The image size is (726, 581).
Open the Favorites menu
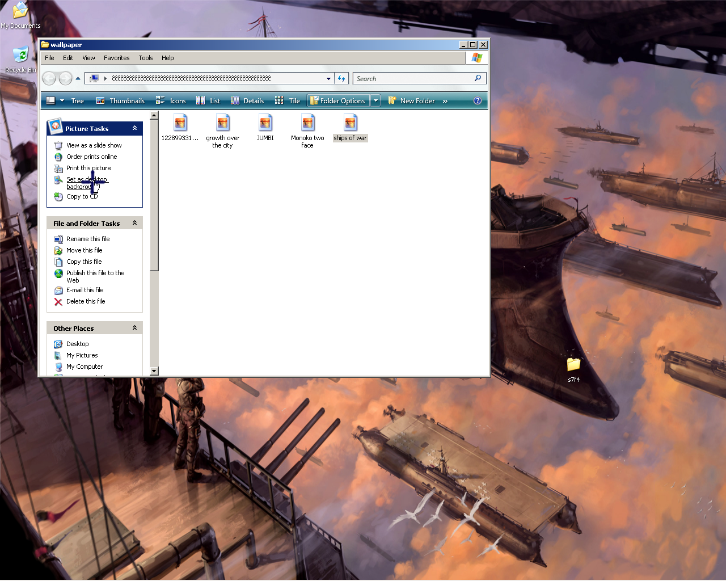[116, 58]
